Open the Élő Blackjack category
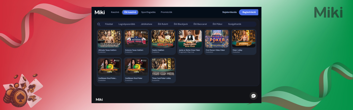The height and width of the screenshot is (110, 353). [181, 24]
